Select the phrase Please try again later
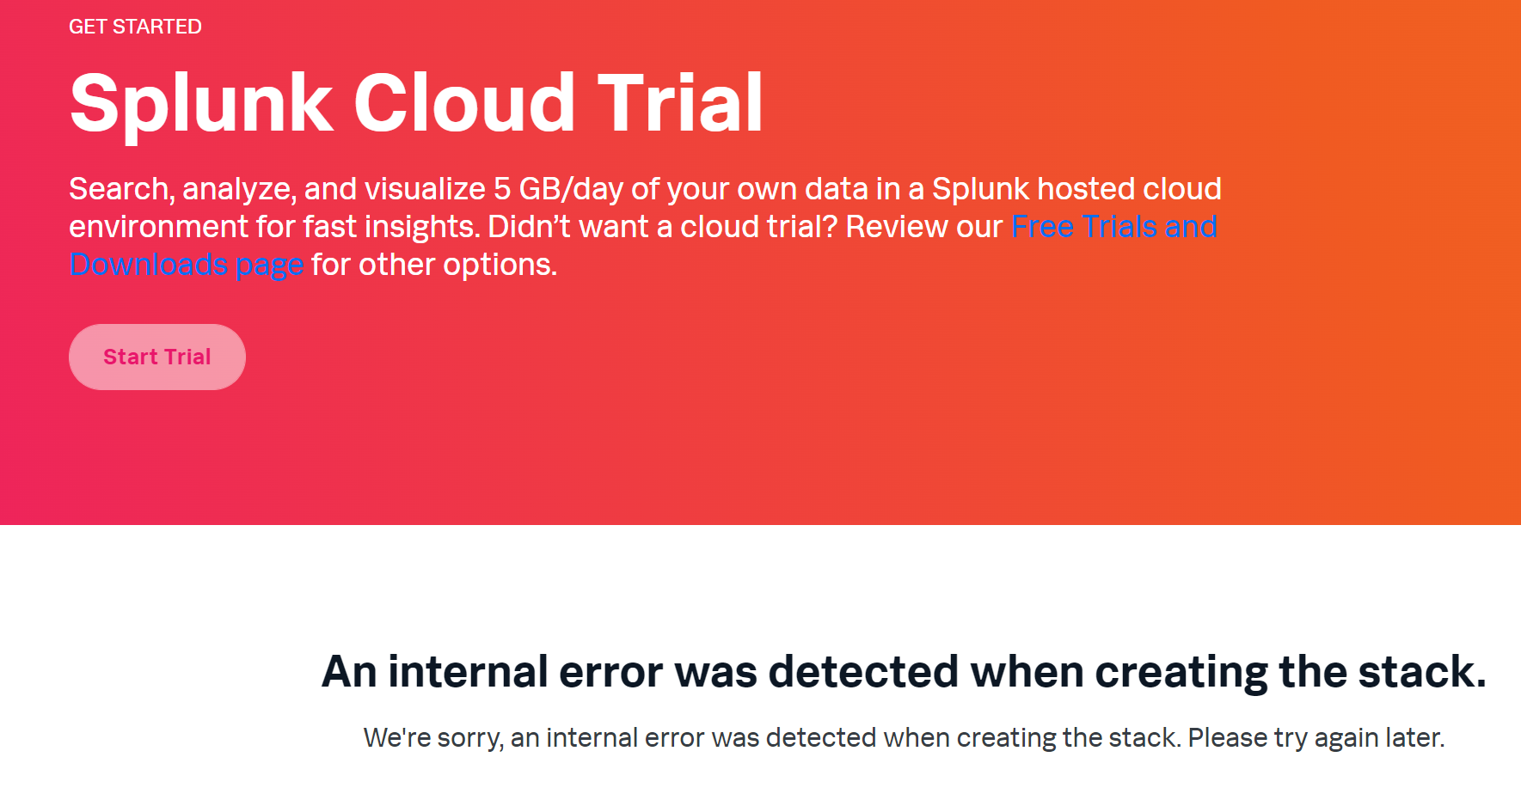 1316,736
